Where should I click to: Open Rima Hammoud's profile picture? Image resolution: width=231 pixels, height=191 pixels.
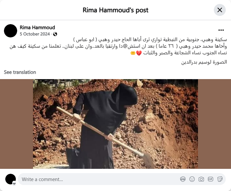11,31
